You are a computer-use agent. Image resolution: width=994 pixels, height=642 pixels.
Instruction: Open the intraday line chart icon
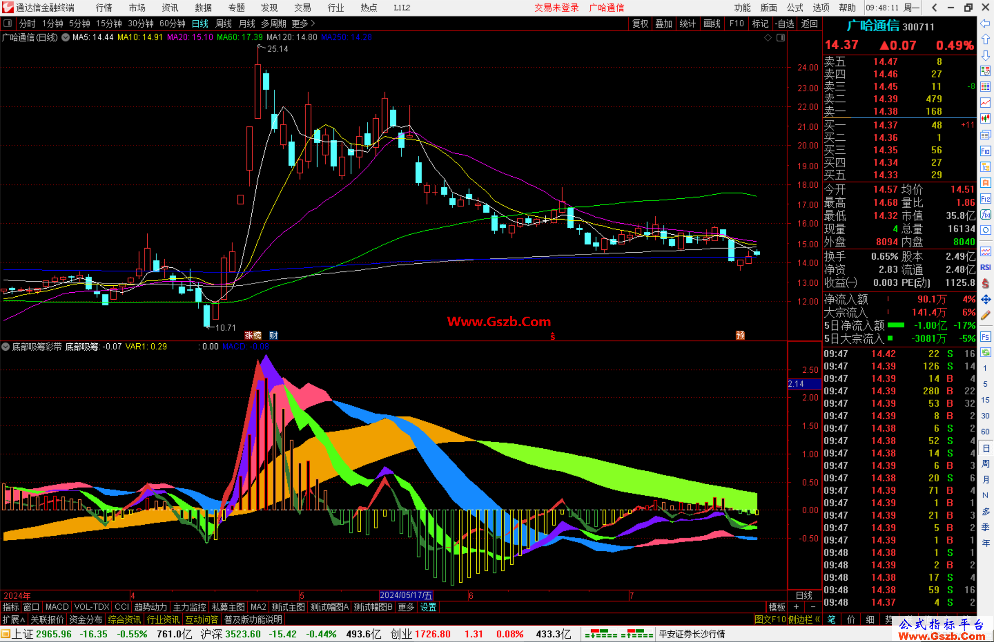point(985,103)
